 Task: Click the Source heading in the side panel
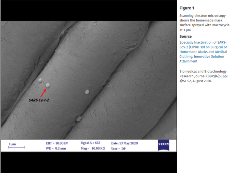186,36
